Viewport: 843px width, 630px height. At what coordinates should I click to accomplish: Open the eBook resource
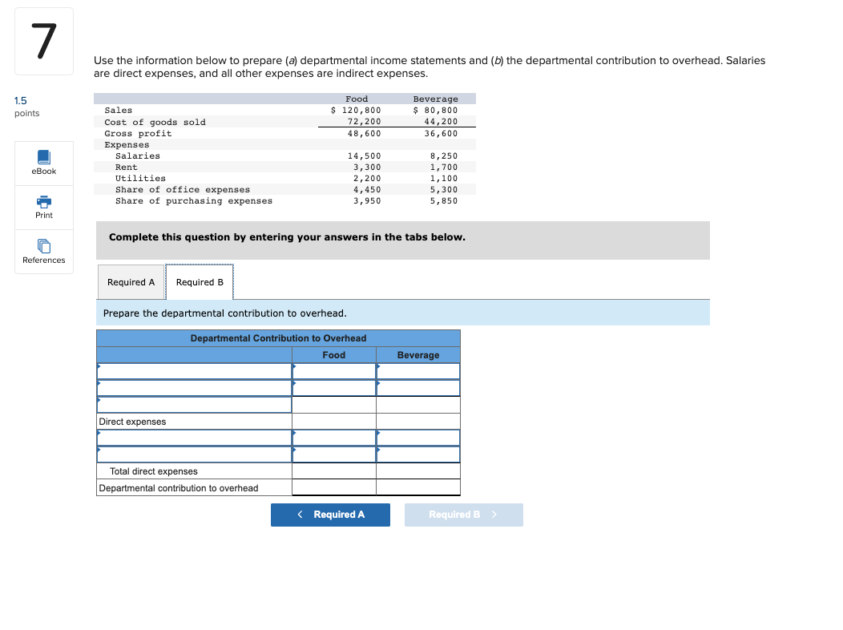click(x=43, y=163)
